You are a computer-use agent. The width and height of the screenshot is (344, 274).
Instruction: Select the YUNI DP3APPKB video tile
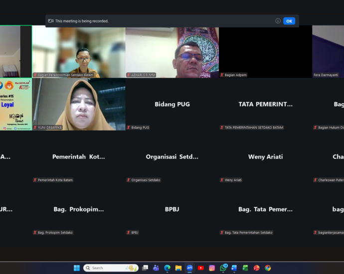pos(79,104)
